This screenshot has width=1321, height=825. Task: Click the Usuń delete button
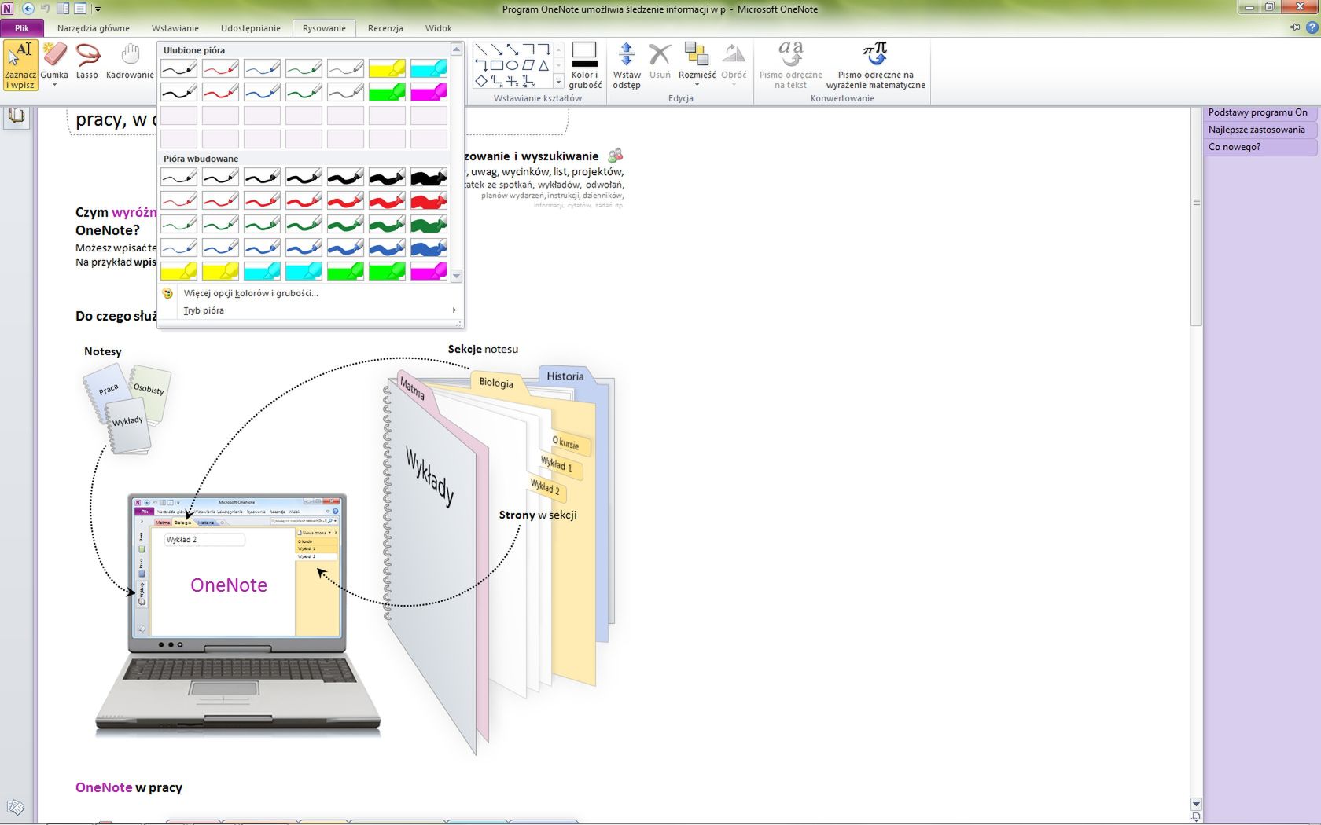660,61
